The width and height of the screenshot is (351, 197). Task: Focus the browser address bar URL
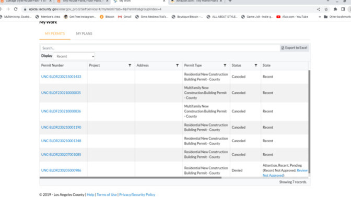95,9
